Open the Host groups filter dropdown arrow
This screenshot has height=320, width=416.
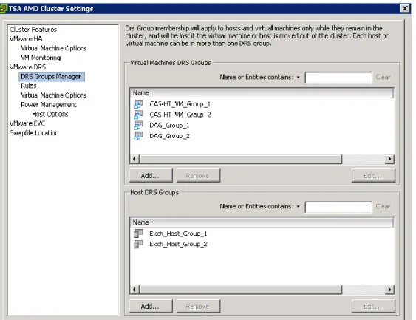click(x=299, y=206)
